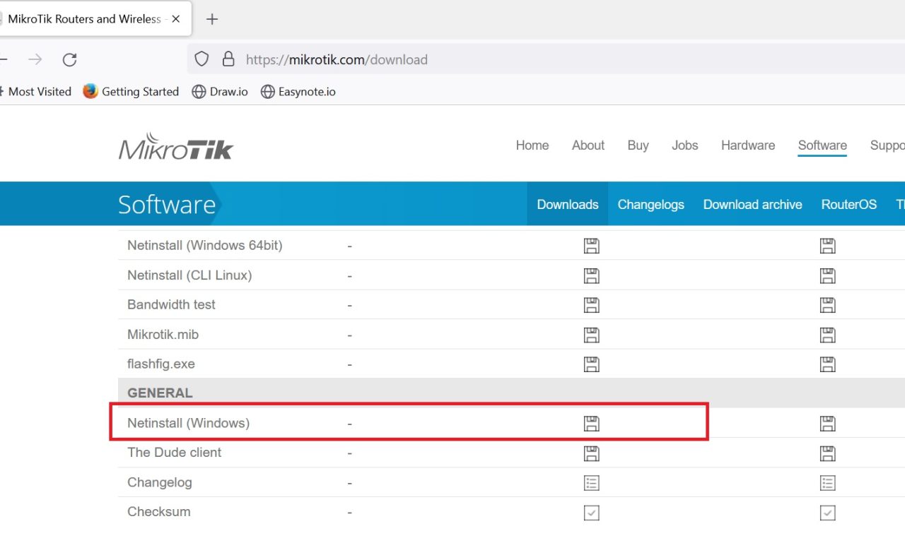This screenshot has height=555, width=905.
Task: Switch to the Changelogs tab
Action: tap(650, 204)
